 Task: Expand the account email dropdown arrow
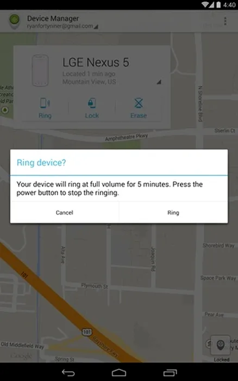pyautogui.click(x=96, y=27)
